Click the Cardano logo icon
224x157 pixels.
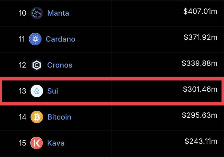(x=35, y=39)
